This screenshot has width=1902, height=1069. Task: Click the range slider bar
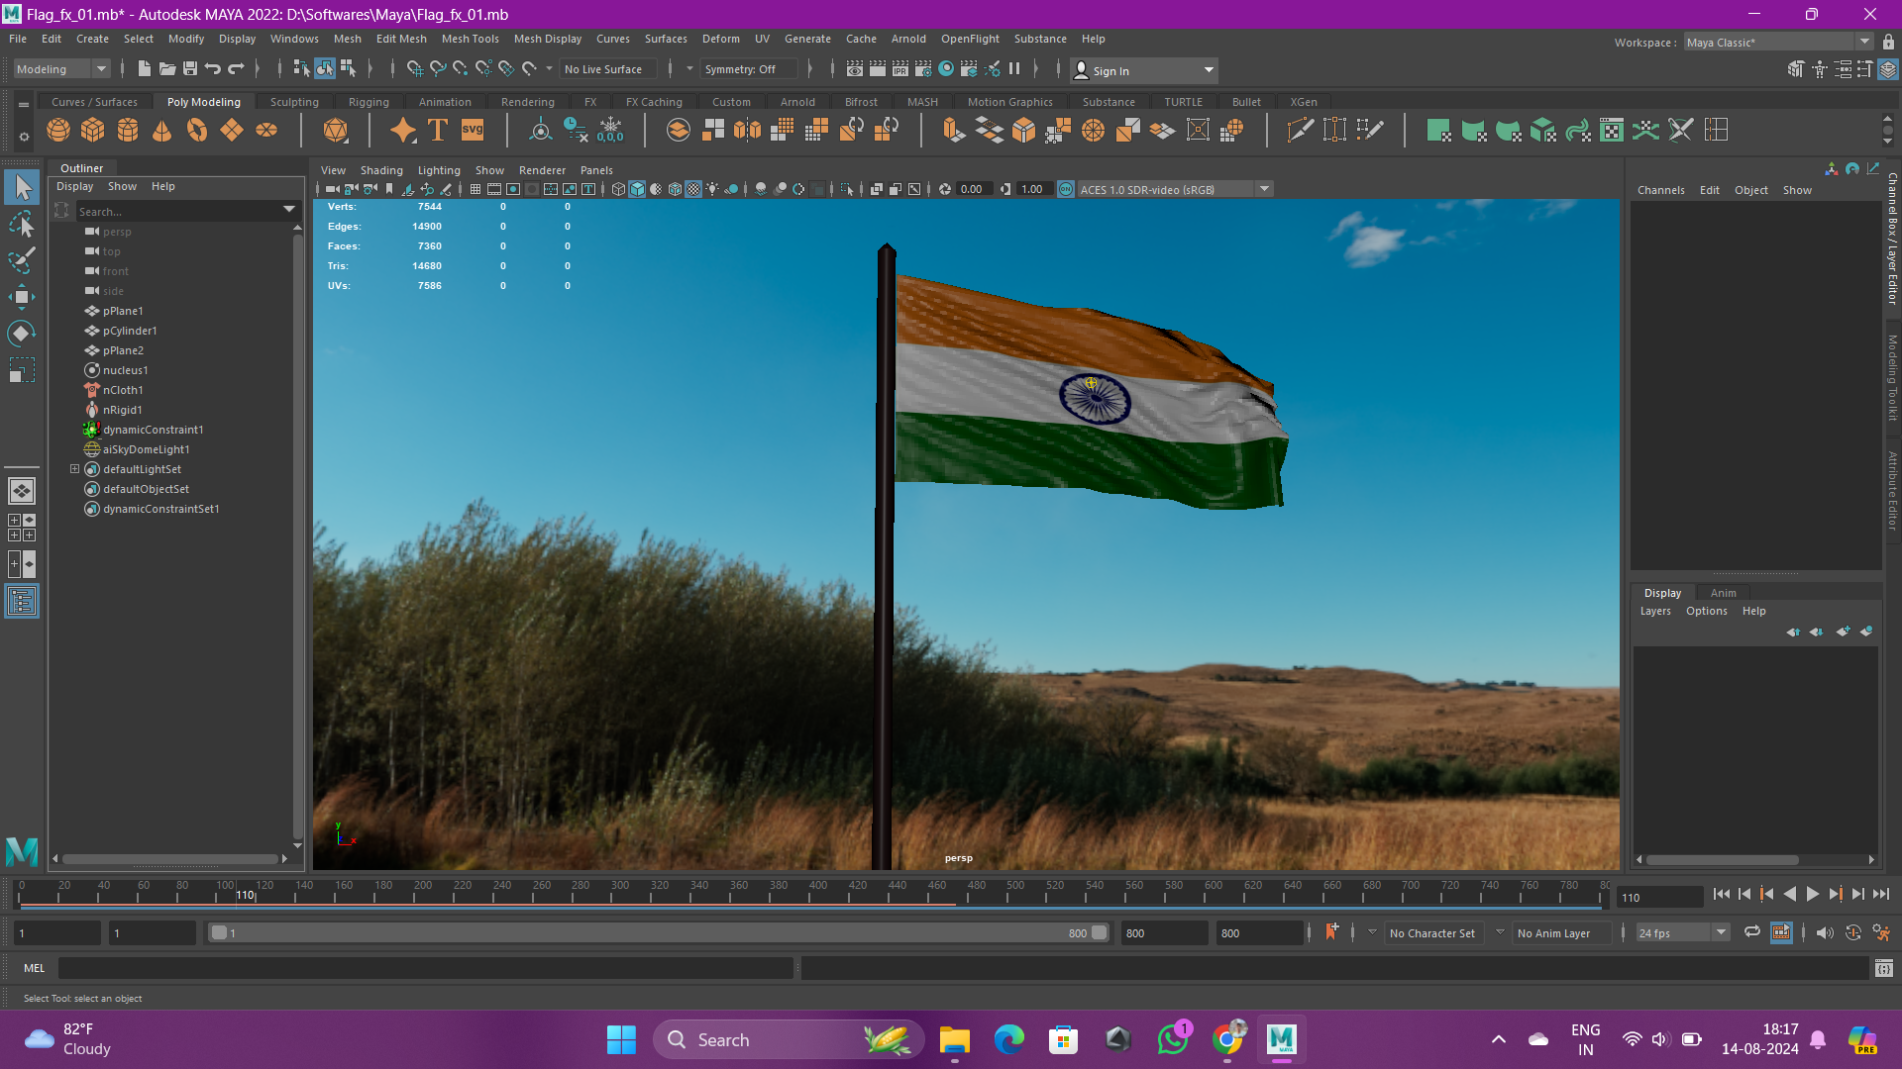point(658,932)
